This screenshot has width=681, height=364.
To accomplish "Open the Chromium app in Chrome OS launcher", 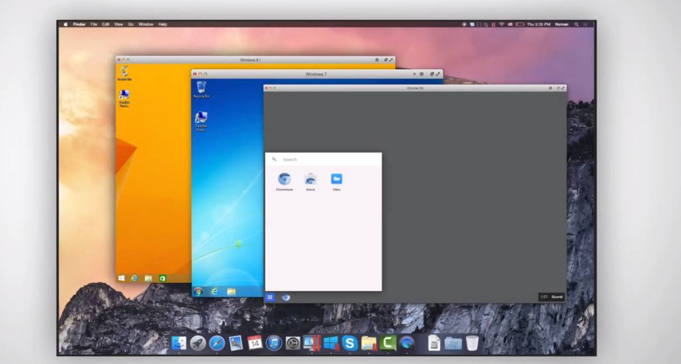I will [x=285, y=181].
